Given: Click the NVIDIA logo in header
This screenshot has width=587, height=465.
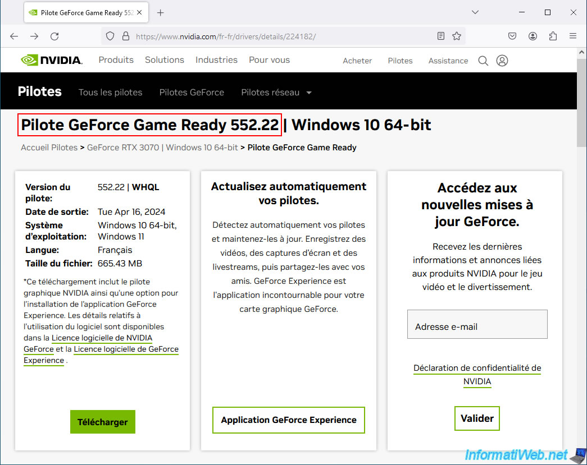Looking at the screenshot, I should [51, 60].
